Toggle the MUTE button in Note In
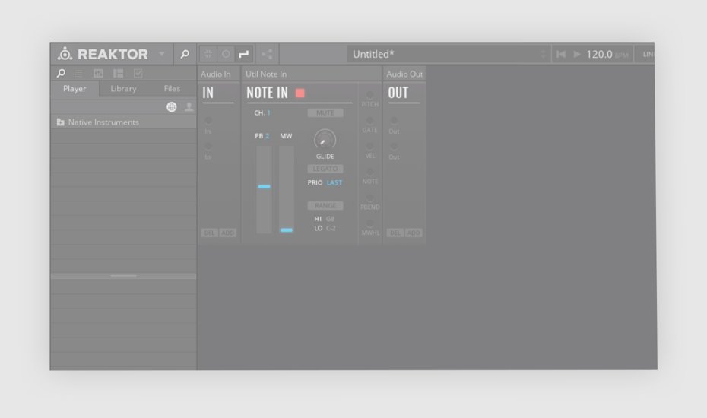The width and height of the screenshot is (707, 418). (325, 112)
